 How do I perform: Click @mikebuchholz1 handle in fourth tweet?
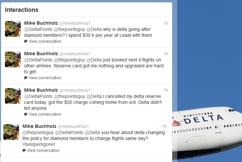click(73, 127)
